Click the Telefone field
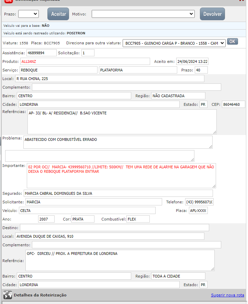 199,202
